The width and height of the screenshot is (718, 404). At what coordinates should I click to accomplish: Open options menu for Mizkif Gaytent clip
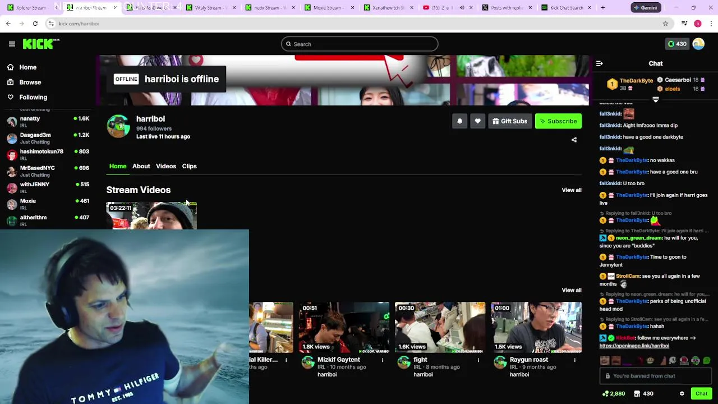click(x=383, y=360)
